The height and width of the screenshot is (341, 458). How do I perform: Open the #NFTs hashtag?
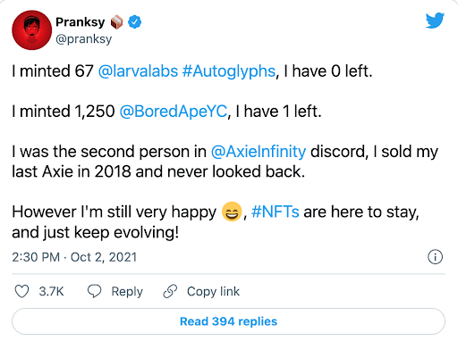pos(276,212)
